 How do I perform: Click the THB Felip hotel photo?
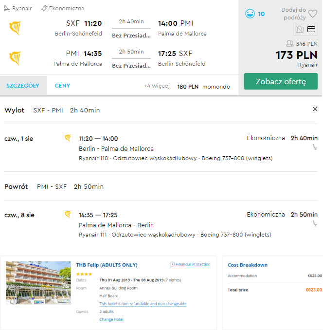(x=38, y=283)
